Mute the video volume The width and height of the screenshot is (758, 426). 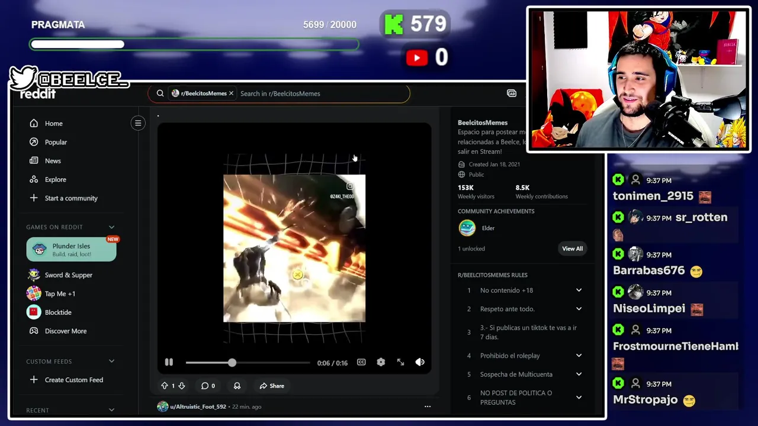tap(420, 362)
